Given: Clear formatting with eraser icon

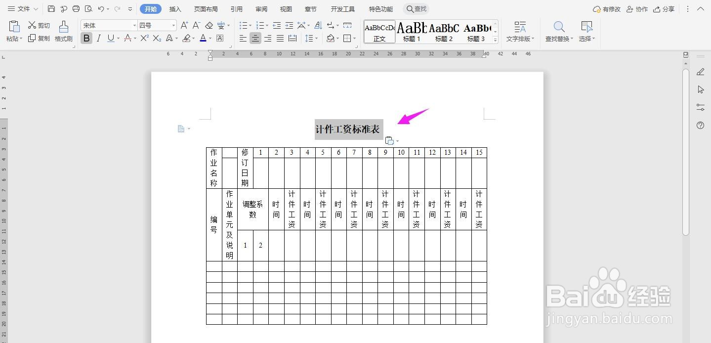Looking at the screenshot, I should coord(209,25).
